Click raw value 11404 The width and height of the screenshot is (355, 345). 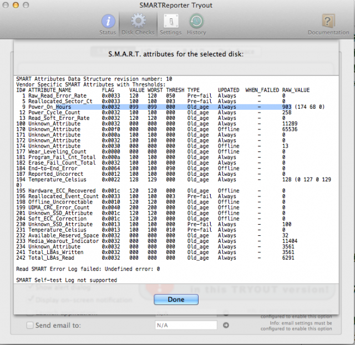tap(290, 241)
